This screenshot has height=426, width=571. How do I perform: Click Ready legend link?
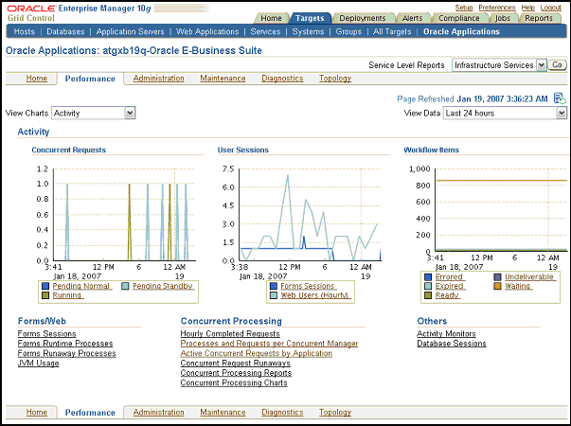point(446,295)
